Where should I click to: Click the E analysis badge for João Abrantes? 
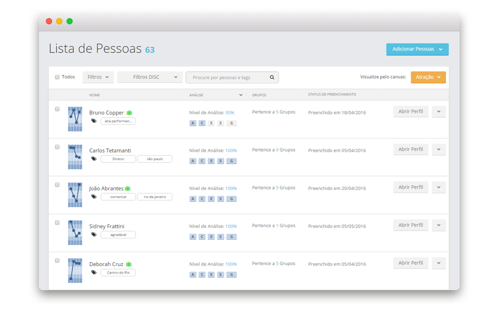(x=211, y=199)
